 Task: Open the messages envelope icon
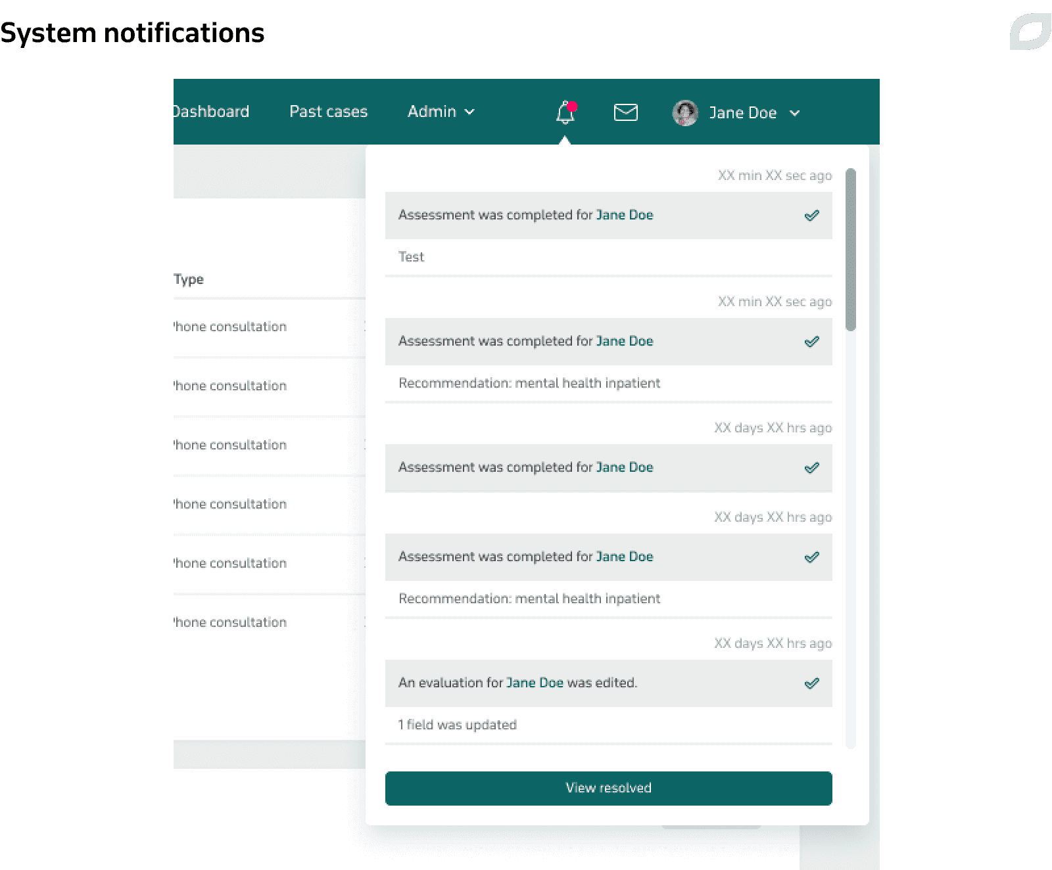[625, 112]
